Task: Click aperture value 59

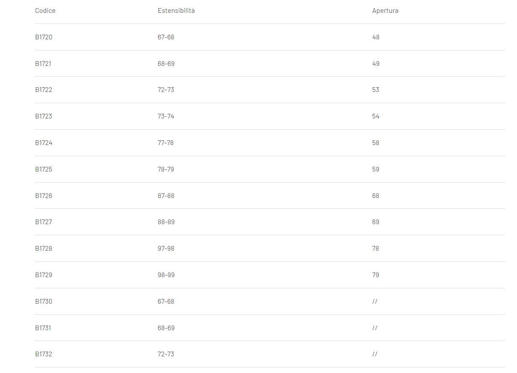Action: click(376, 169)
